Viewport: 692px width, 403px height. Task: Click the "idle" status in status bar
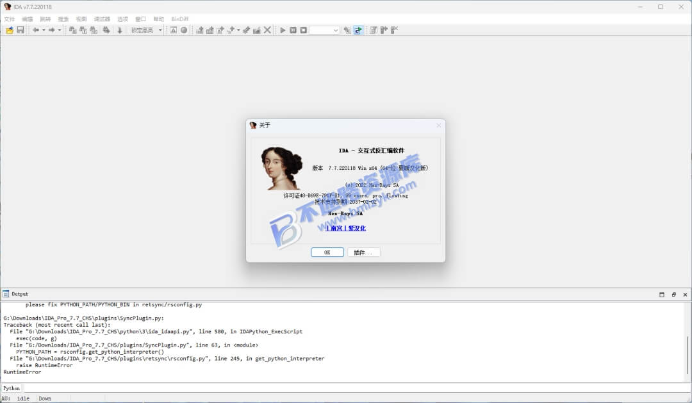(x=23, y=398)
